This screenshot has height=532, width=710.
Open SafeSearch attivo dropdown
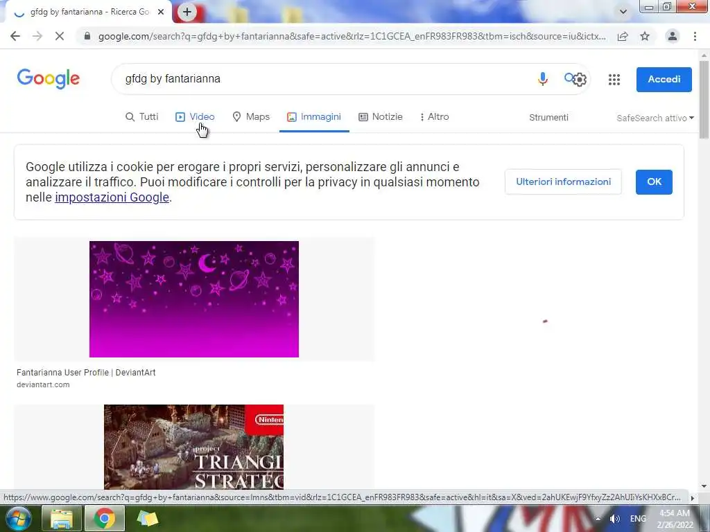pyautogui.click(x=655, y=118)
